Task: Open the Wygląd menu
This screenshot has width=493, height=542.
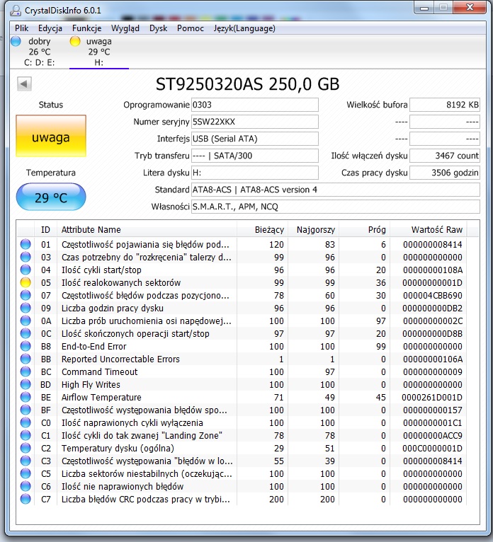Action: pos(125,28)
